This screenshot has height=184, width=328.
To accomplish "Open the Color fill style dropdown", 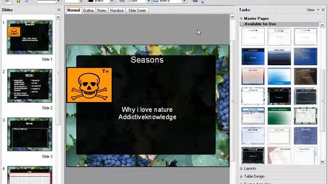I will [149, 2].
